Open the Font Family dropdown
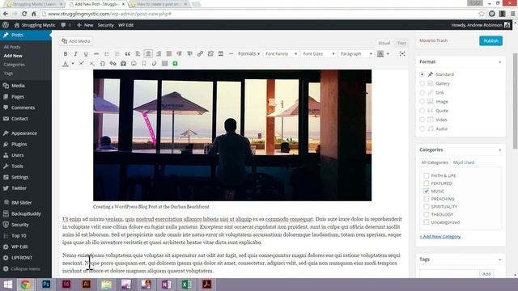The image size is (518, 291). tap(281, 54)
